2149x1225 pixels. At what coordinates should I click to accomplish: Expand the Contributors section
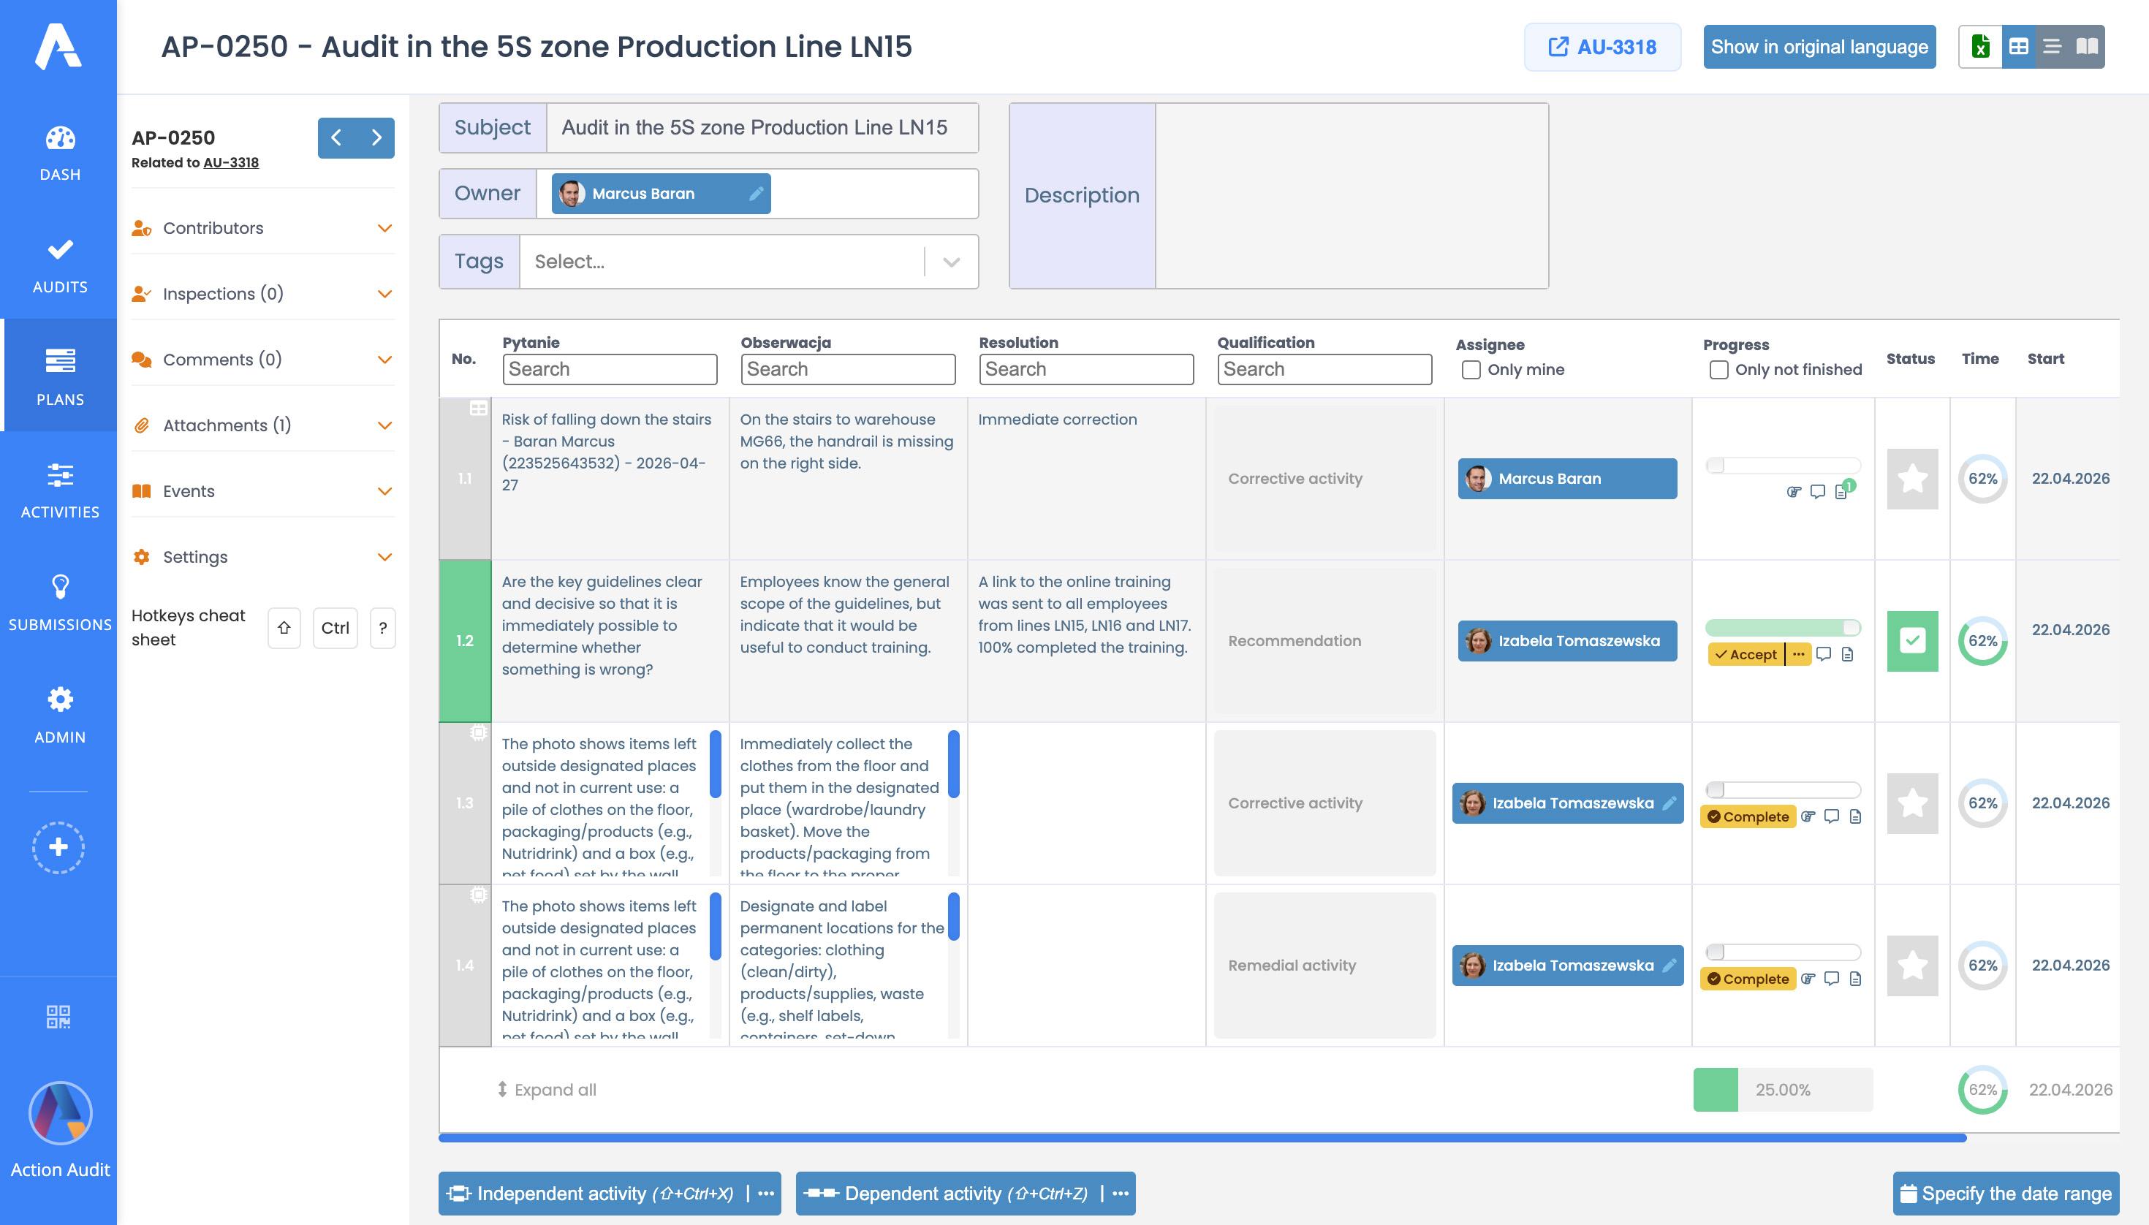pos(262,228)
